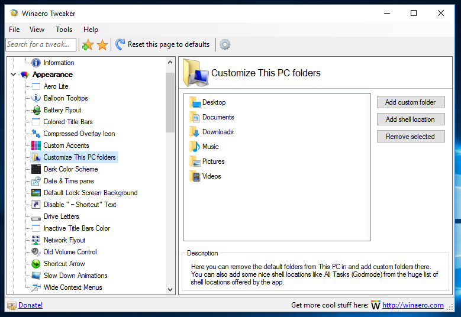Open the http://winaero.com link

tap(413, 305)
